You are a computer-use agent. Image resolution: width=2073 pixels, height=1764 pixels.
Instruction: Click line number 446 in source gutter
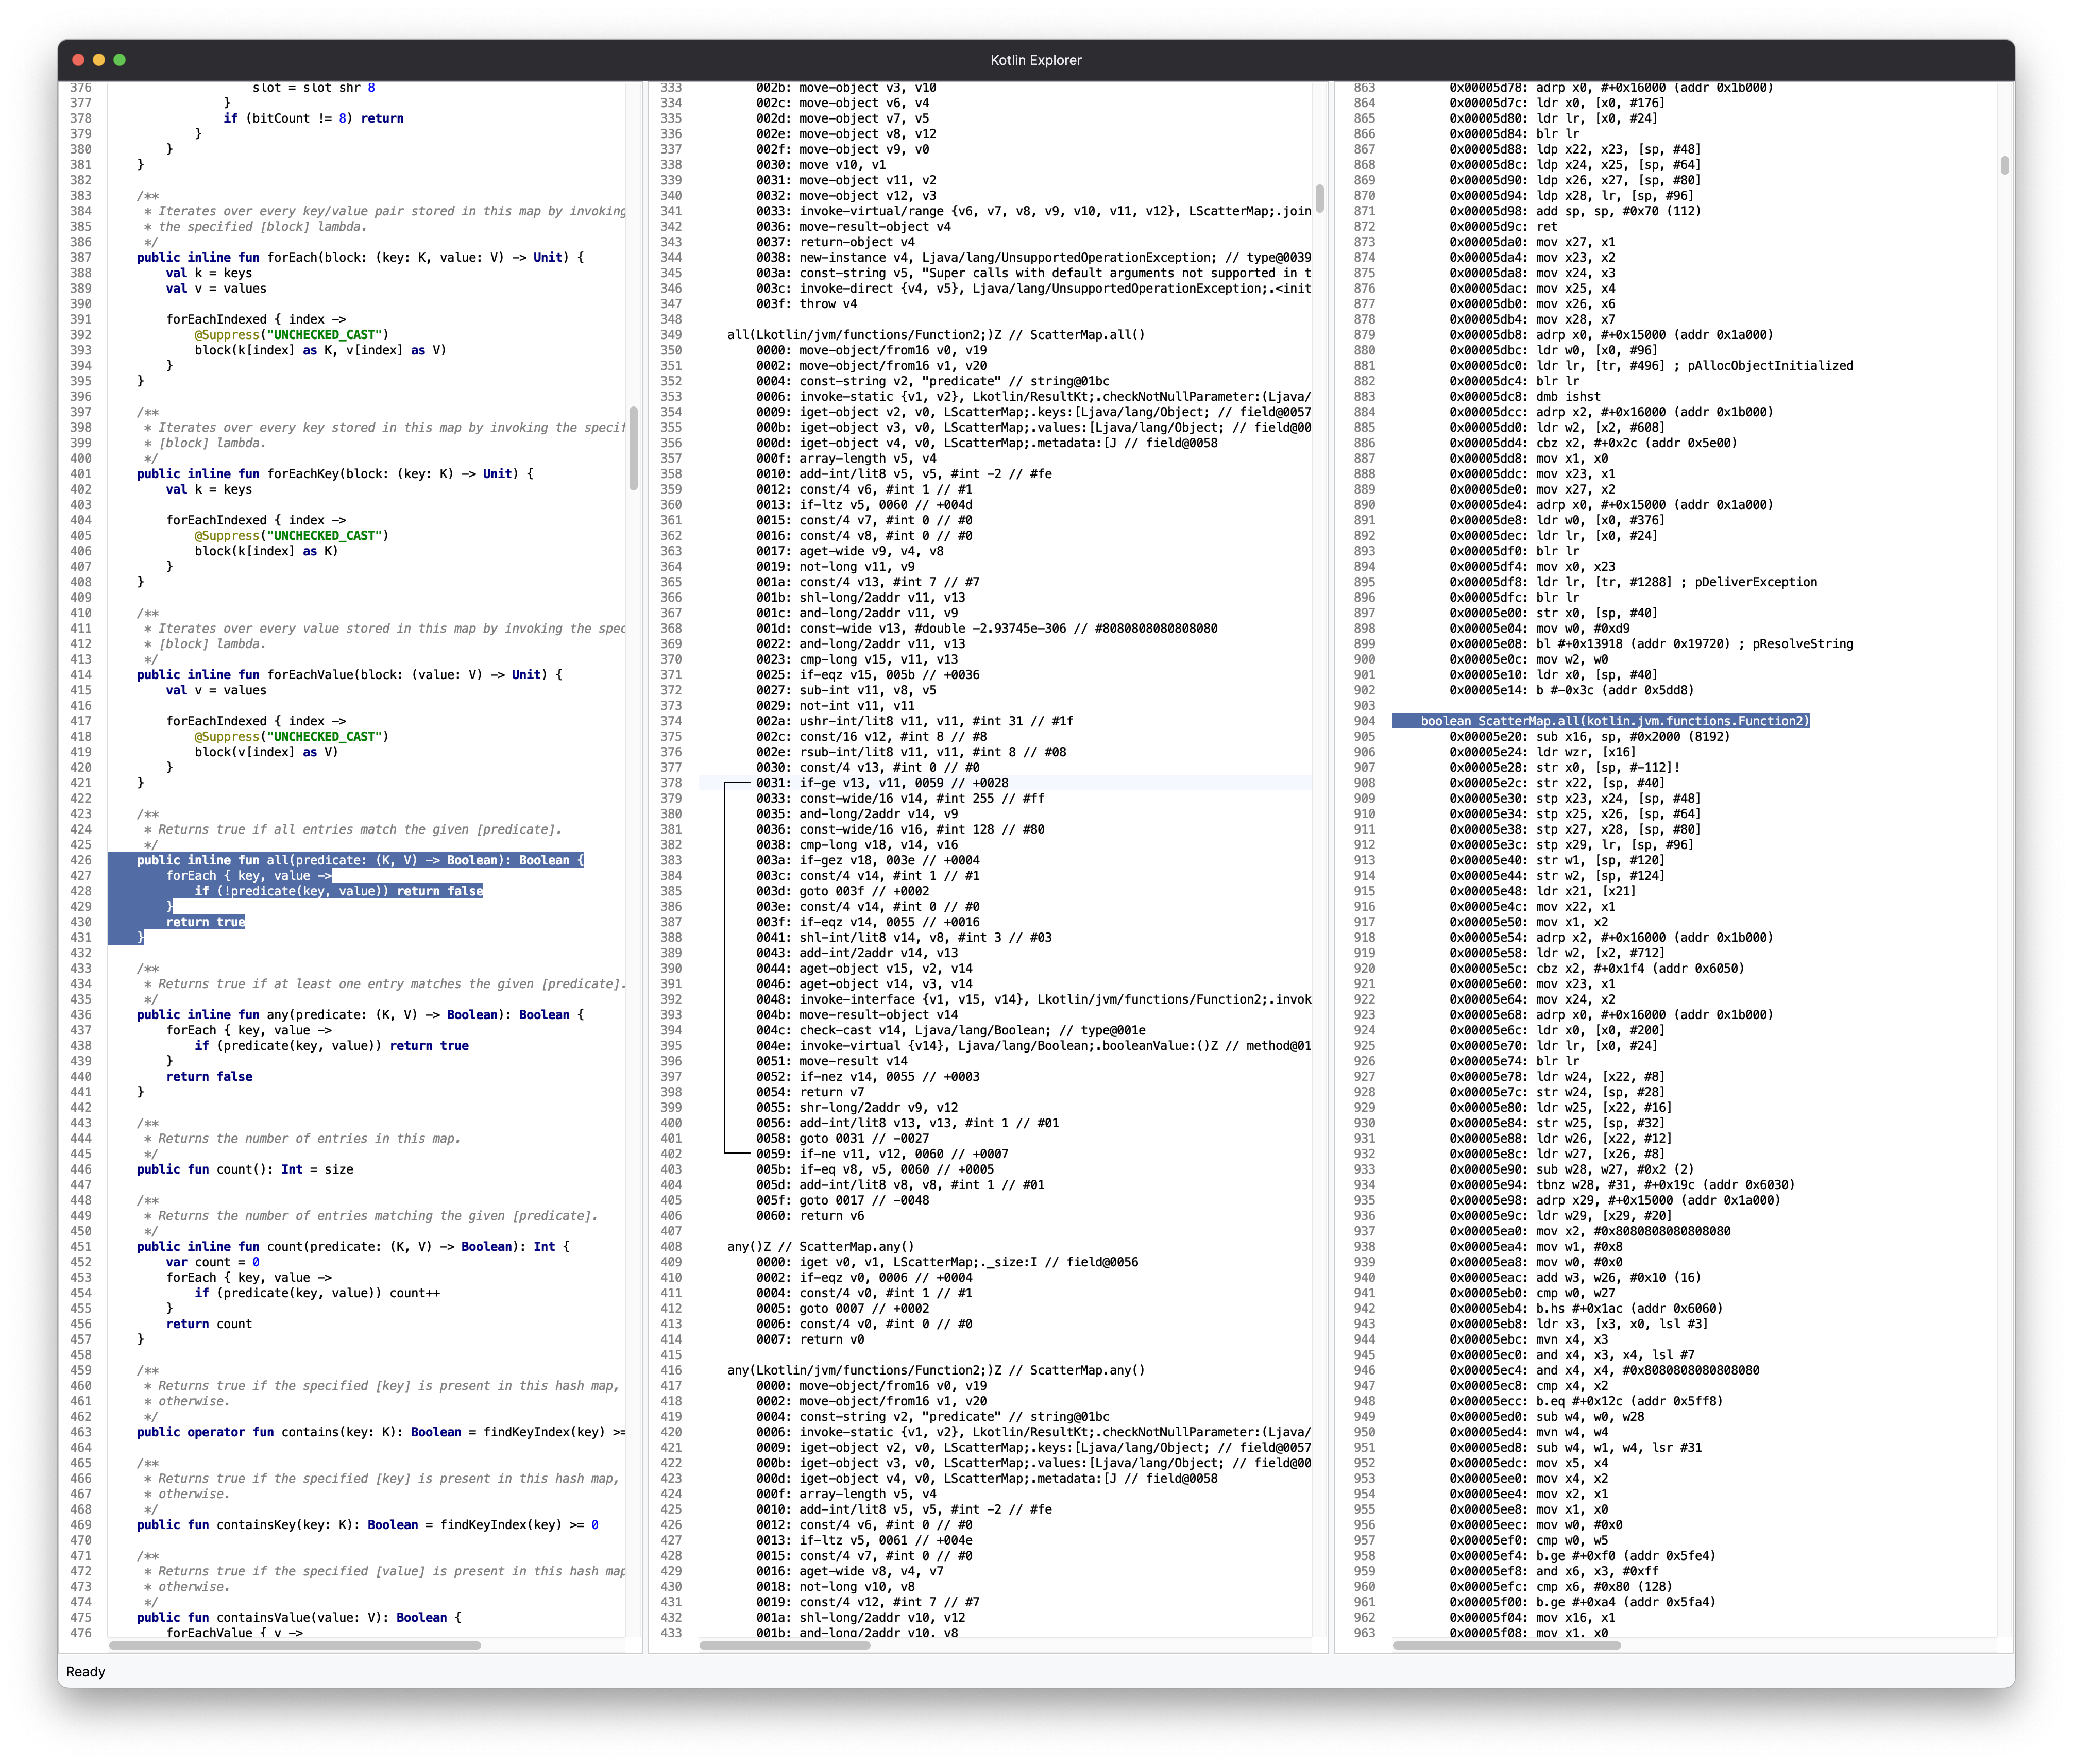(80, 1169)
